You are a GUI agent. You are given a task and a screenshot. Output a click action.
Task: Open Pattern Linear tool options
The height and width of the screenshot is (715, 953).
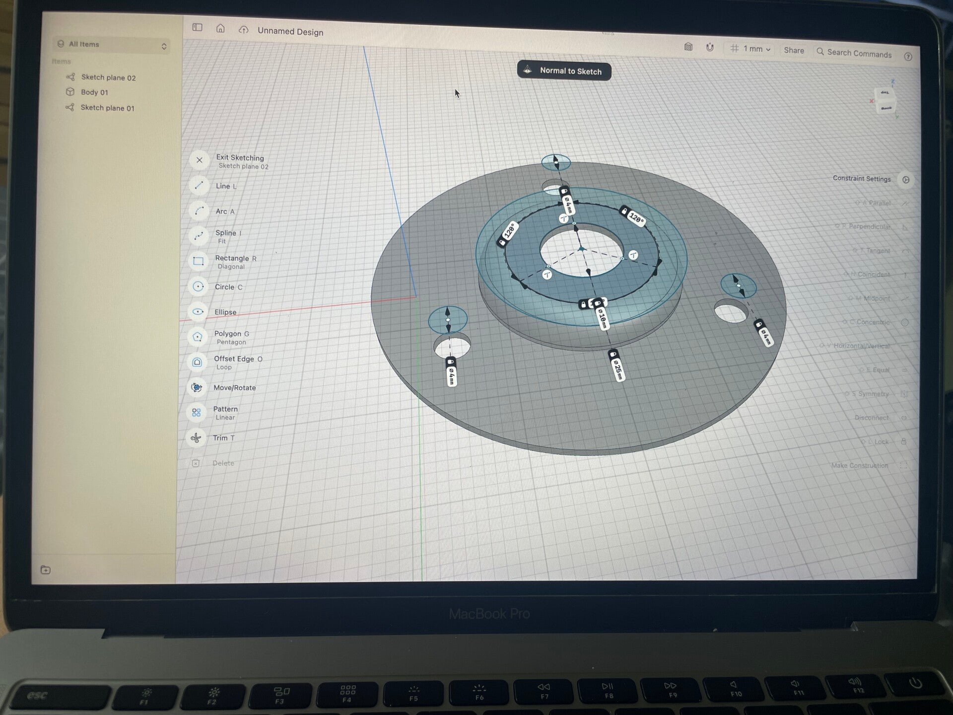point(197,413)
